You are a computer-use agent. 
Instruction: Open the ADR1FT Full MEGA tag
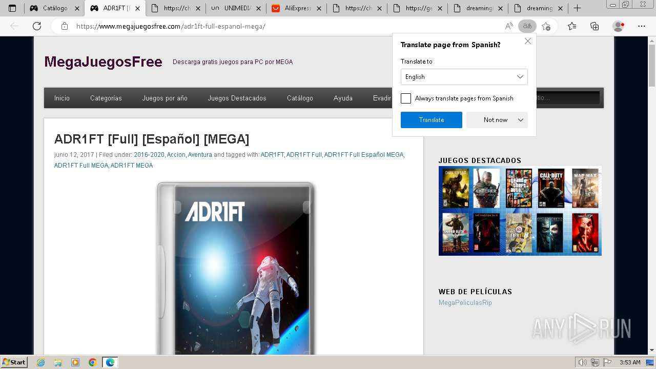pyautogui.click(x=81, y=166)
